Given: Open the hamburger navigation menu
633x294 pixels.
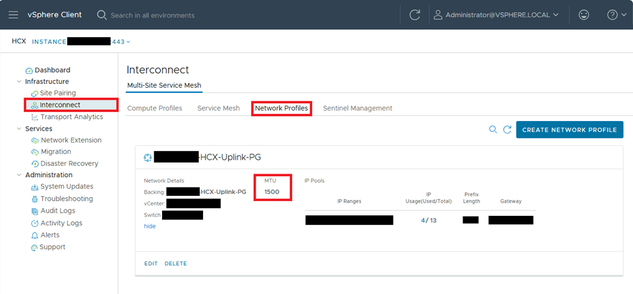Looking at the screenshot, I should coord(13,15).
